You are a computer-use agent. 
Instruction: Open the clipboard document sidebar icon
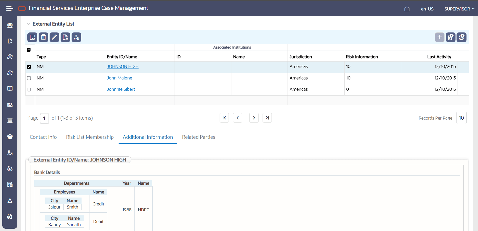click(10, 216)
